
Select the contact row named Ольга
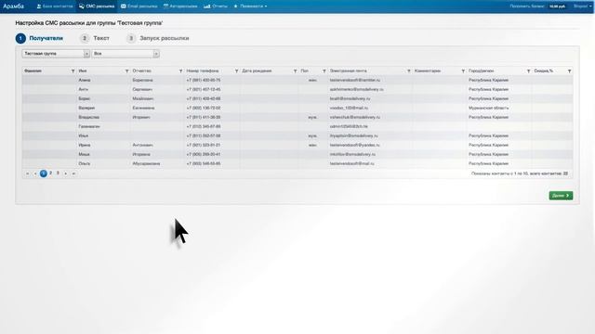click(x=297, y=163)
